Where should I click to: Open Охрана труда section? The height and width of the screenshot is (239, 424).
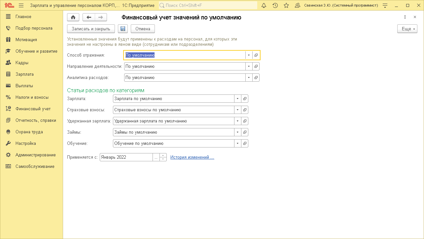pos(31,132)
